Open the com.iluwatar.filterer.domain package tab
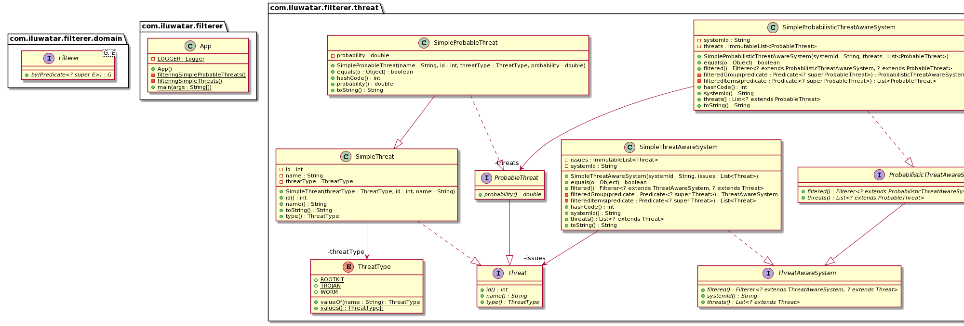This screenshot has height=326, width=964. (66, 38)
